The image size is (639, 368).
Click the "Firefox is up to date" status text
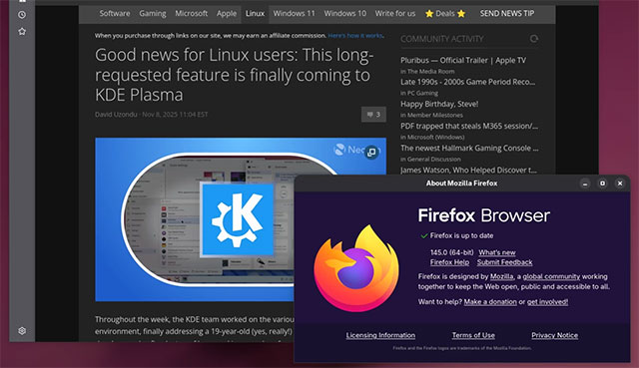pos(461,235)
